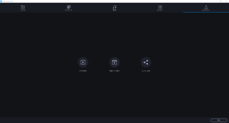The width and height of the screenshot is (229, 123).
Task: Click the play-screen Preview icon
Action: tap(160, 7)
